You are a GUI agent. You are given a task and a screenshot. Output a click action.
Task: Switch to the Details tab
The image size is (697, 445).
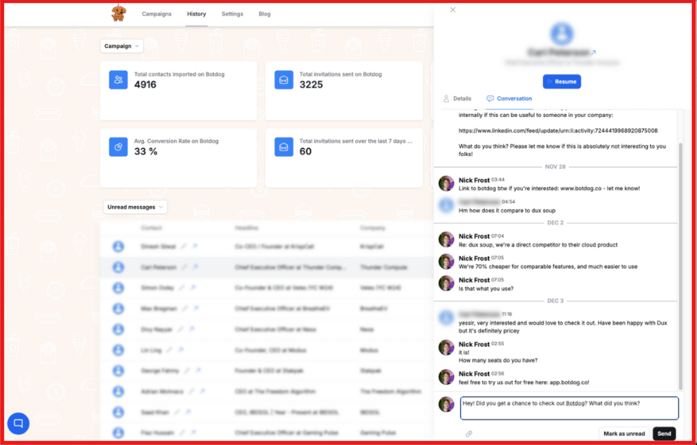458,98
